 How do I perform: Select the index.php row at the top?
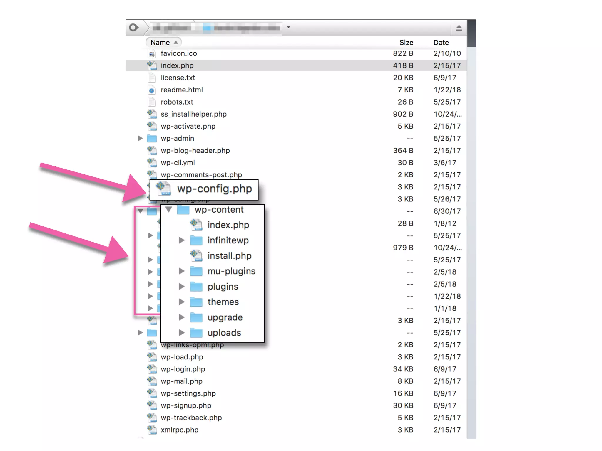point(177,65)
